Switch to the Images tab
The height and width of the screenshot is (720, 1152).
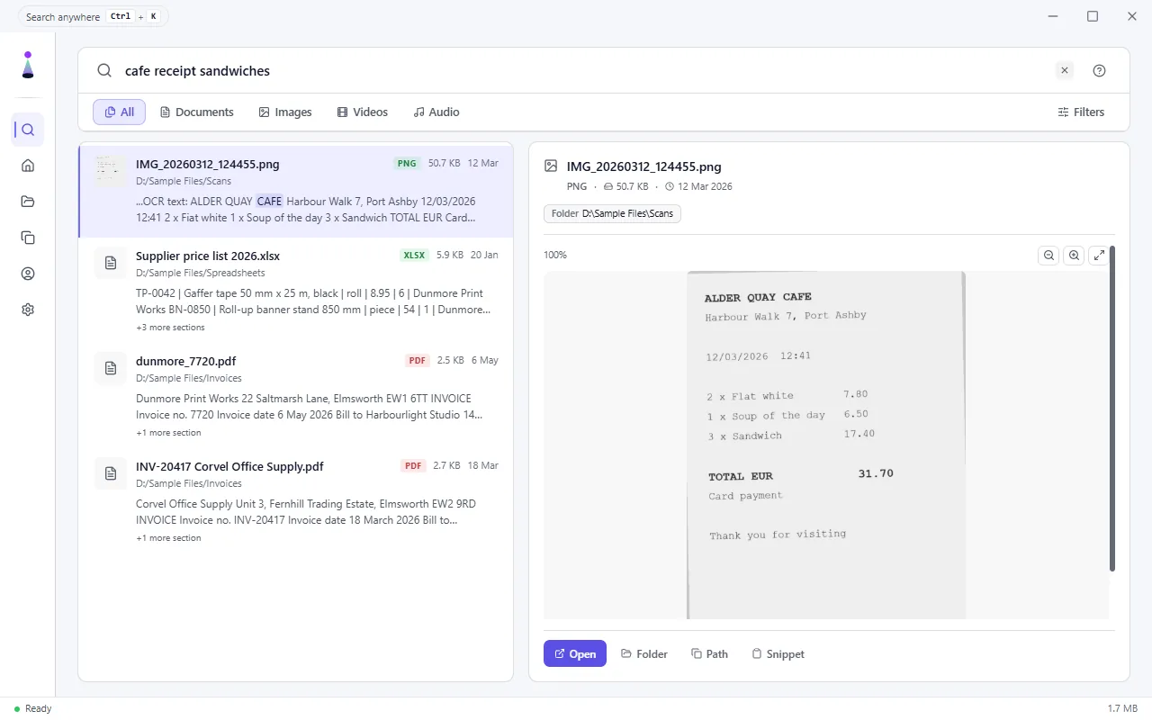pos(285,112)
